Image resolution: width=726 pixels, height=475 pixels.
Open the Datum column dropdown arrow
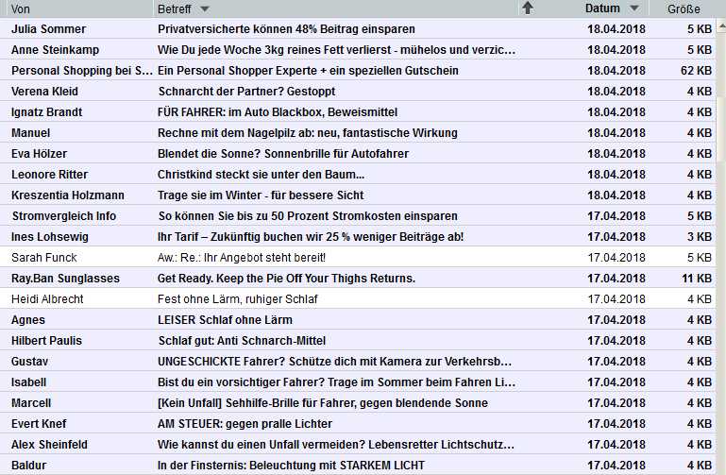point(633,9)
